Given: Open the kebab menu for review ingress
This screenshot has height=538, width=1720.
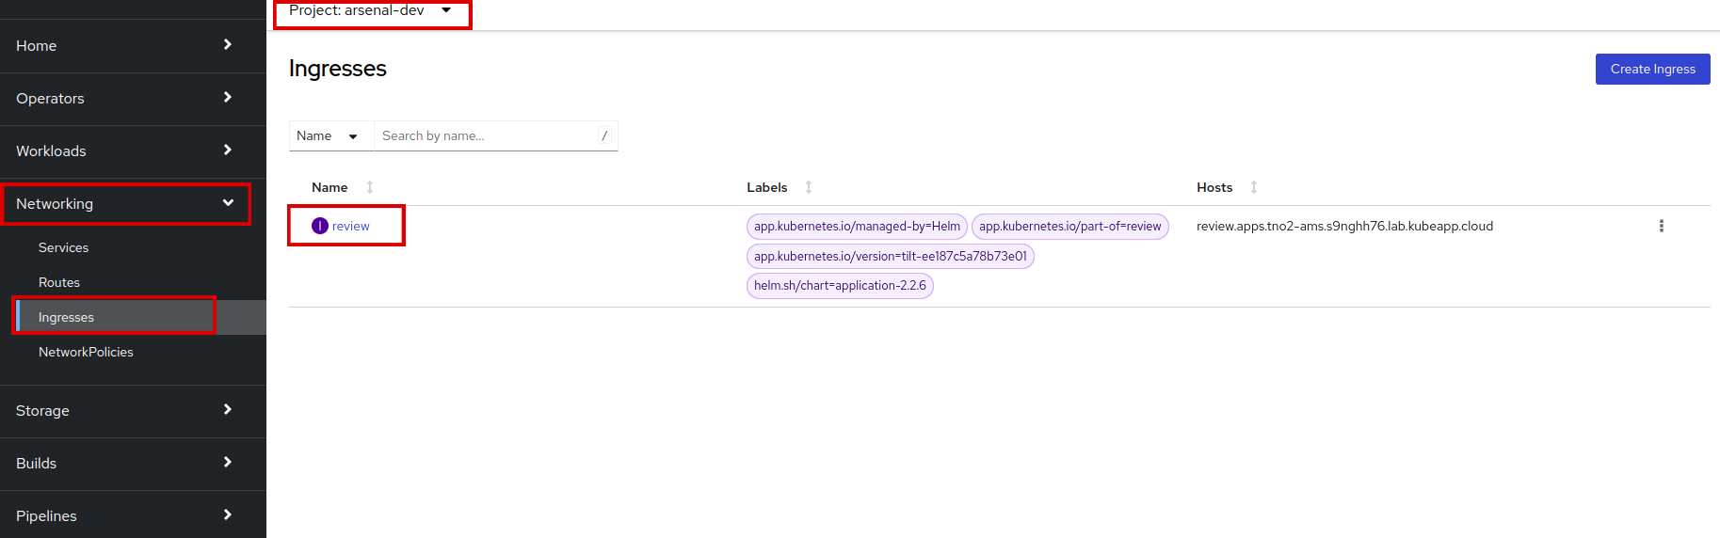Looking at the screenshot, I should click(1661, 226).
